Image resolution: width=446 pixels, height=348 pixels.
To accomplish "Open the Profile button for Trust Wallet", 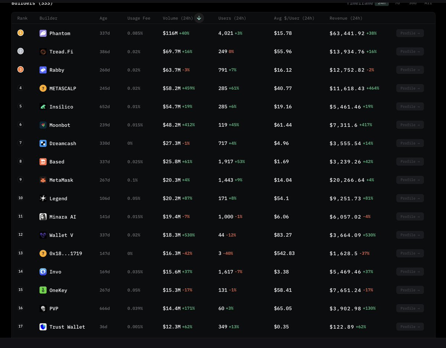I will coord(410,326).
